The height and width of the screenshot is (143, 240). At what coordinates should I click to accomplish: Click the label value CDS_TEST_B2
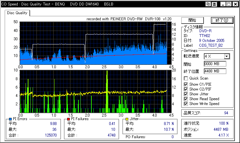[x=211, y=45]
